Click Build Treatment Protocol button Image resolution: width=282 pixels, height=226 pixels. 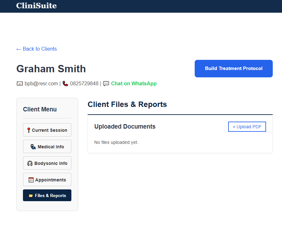(234, 69)
